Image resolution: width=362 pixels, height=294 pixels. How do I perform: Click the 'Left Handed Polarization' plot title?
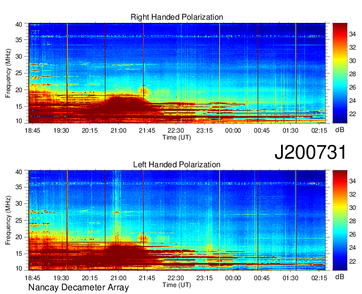pos(177,165)
